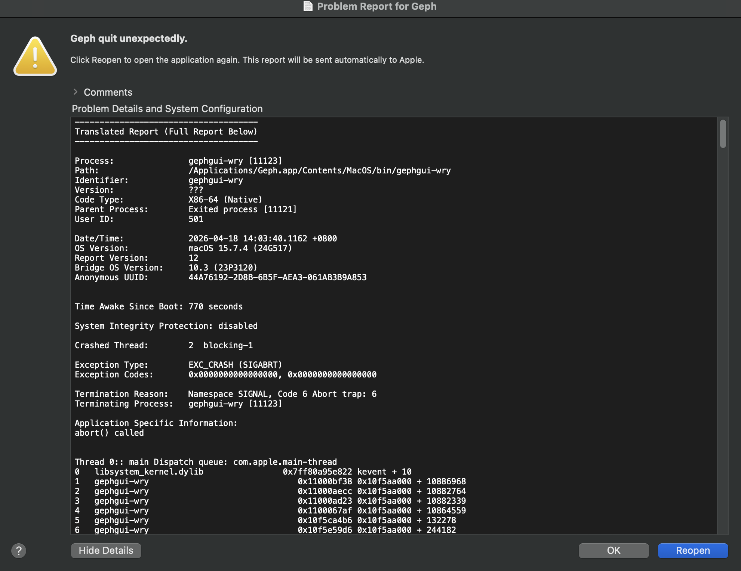Click the EXC_CRASH (SIGABRT) exception type
Image resolution: width=741 pixels, height=571 pixels.
(x=235, y=365)
